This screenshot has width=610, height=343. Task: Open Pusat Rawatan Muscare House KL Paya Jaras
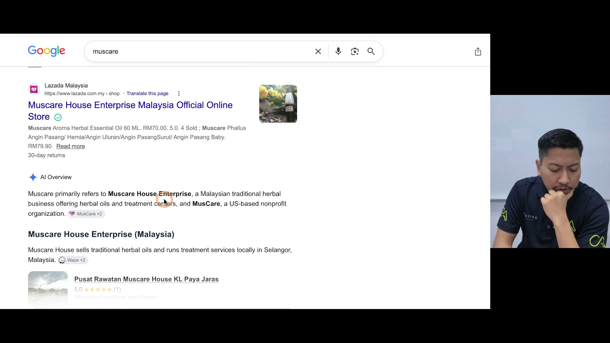146,279
